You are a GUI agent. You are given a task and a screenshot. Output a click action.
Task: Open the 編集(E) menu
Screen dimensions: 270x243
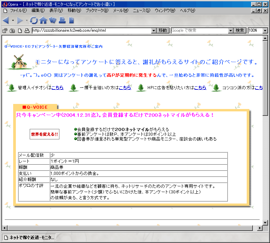(38, 10)
